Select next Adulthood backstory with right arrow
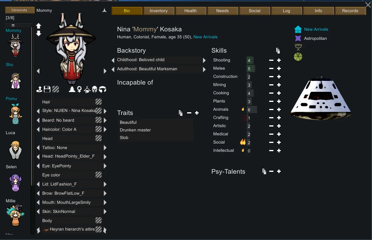 click(x=204, y=69)
